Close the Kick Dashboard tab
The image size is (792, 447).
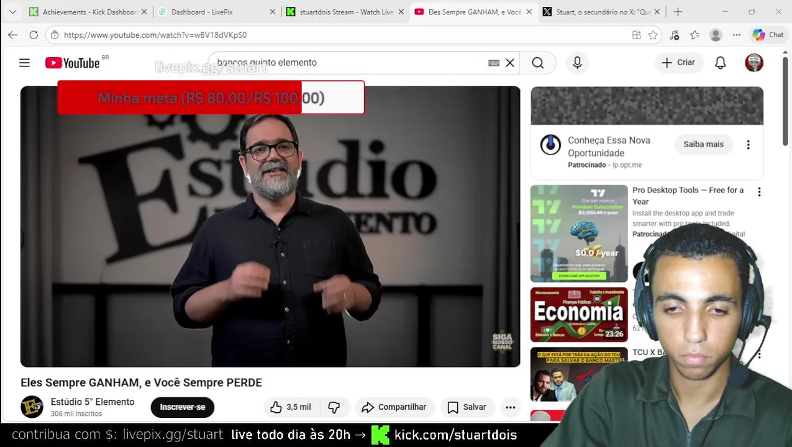144,12
